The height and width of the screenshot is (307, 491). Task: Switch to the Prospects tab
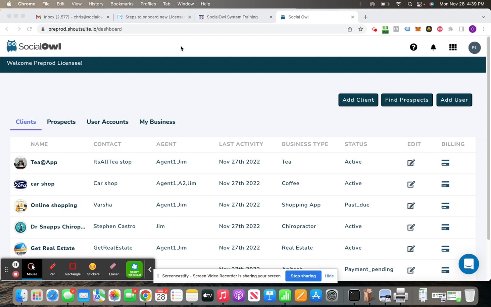(x=61, y=122)
